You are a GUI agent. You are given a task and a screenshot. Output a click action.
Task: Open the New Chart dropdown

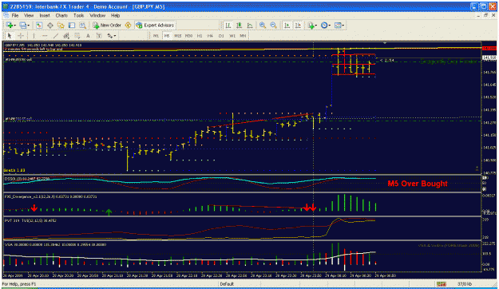(x=10, y=25)
